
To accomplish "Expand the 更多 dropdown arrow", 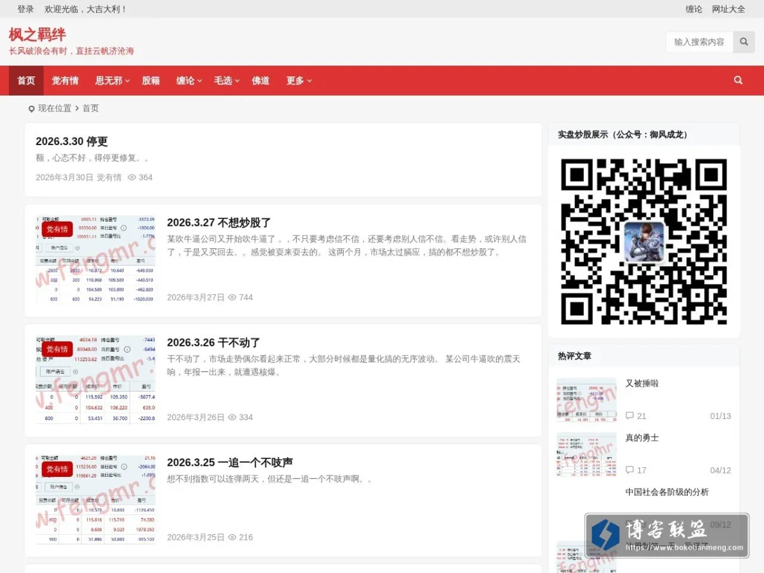I will coord(309,81).
